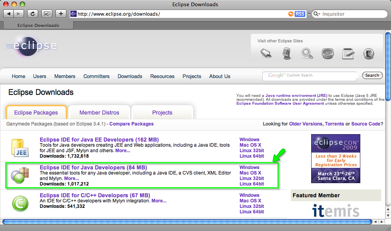Open the Committers navigation item

[x=96, y=76]
